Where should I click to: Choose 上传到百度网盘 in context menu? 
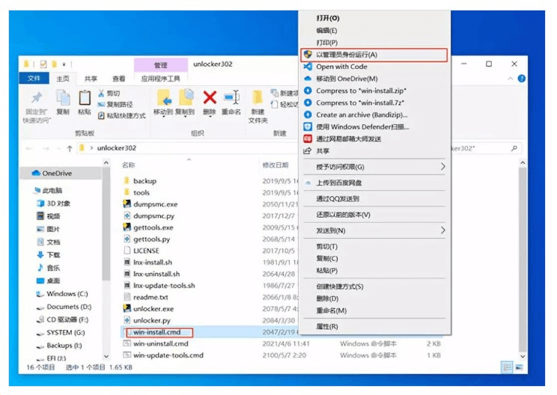376,183
